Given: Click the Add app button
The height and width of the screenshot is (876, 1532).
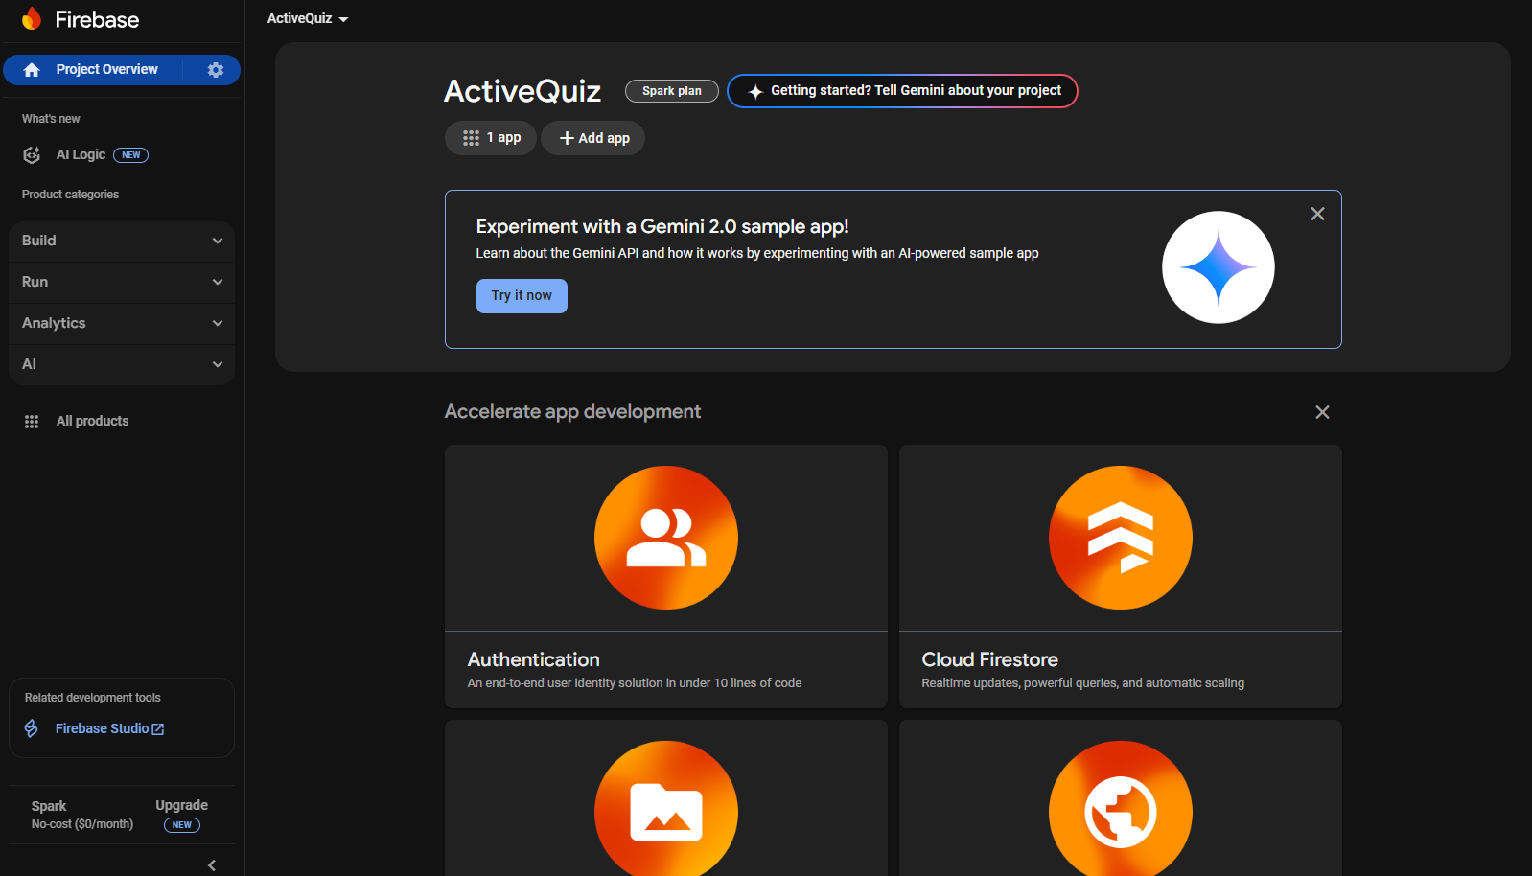Looking at the screenshot, I should point(593,138).
